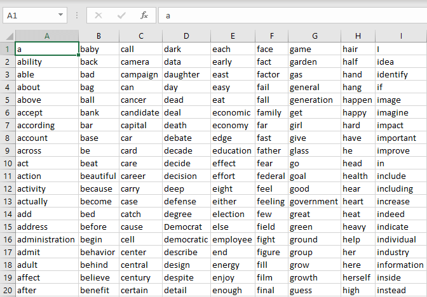This screenshot has width=427, height=297.
Task: Click cell containing 'after'
Action: click(47, 290)
